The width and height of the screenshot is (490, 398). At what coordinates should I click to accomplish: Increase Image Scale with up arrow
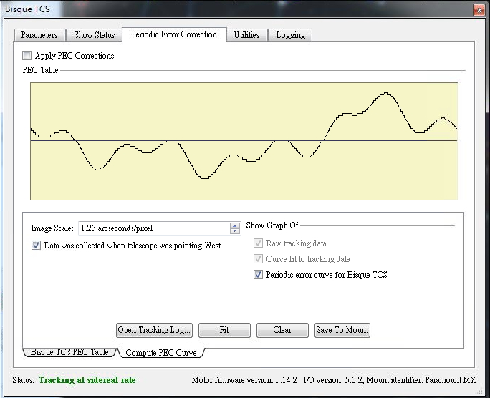[x=235, y=225]
